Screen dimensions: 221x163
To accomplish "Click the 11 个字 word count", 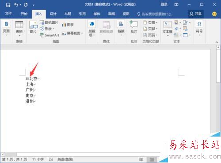I will pyautogui.click(x=38, y=159).
